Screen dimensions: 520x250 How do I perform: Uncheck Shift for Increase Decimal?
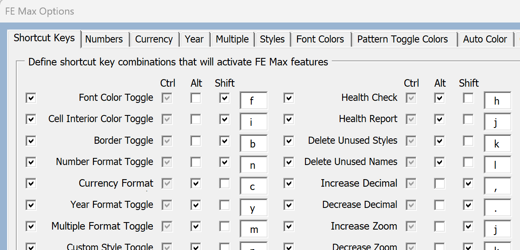pyautogui.click(x=469, y=183)
